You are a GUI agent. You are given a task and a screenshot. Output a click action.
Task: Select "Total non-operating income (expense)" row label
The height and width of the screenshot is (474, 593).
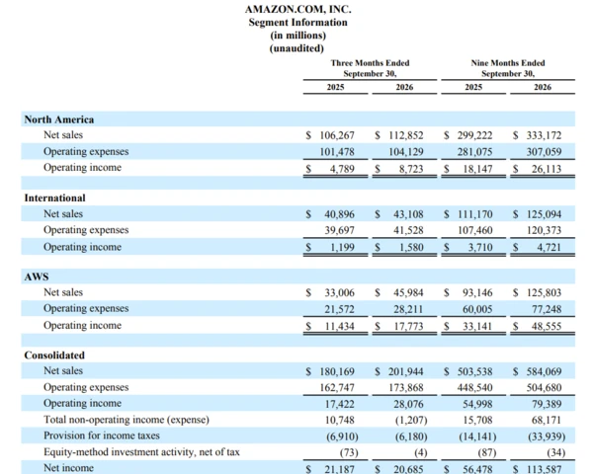click(x=127, y=420)
